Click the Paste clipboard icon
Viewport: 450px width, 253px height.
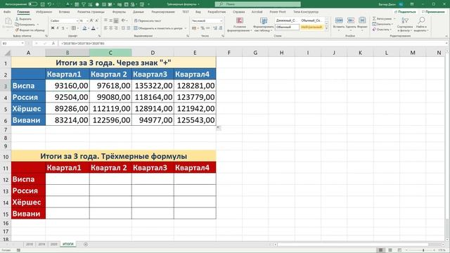[8, 21]
